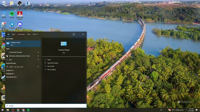Screen dimensions: 200x112
Task: Open the More dropdown in search filters
Action: [x=35, y=34]
